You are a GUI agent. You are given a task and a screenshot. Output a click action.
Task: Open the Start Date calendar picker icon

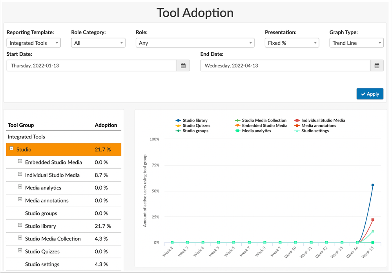tap(183, 66)
